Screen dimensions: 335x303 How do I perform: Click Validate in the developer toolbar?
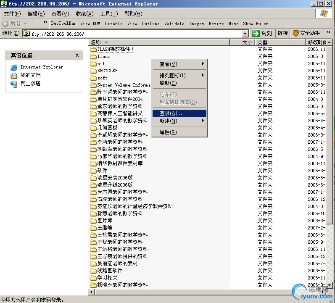174,24
